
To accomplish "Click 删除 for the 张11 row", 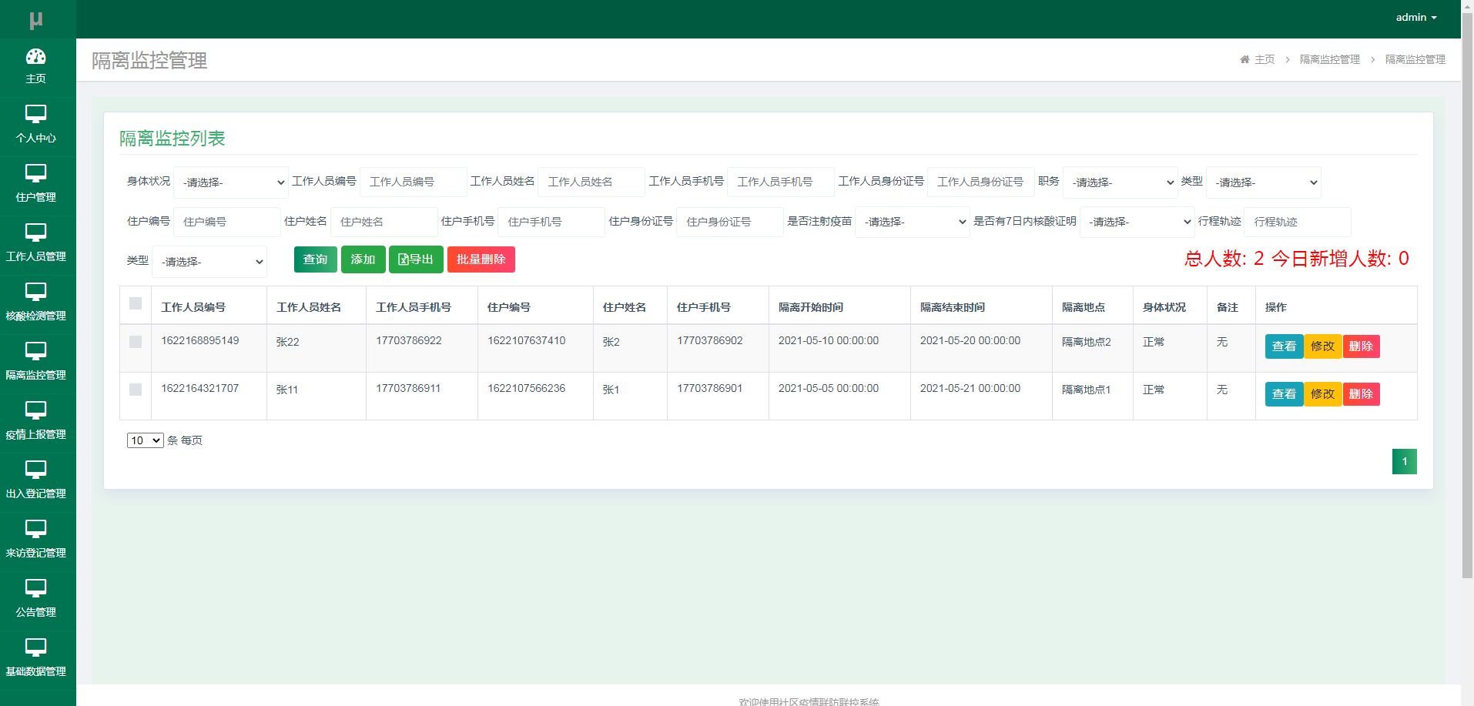I will click(x=1362, y=394).
